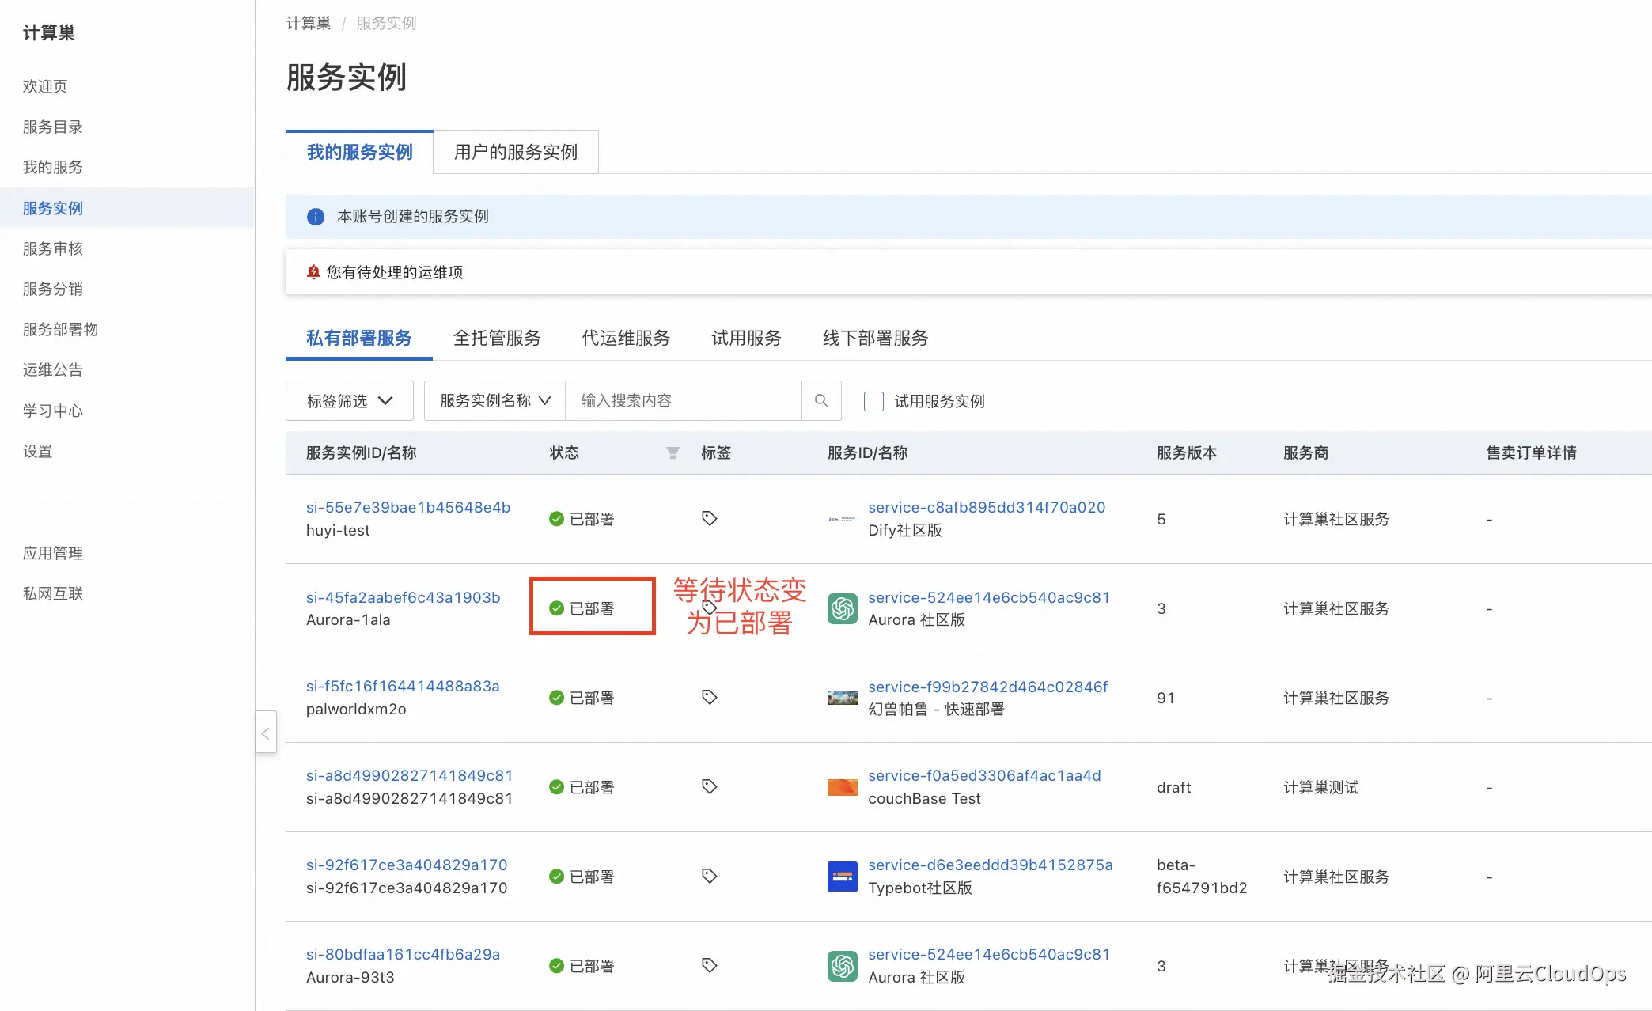Click the Typebot社区版 service logo icon
The height and width of the screenshot is (1011, 1652).
(842, 877)
